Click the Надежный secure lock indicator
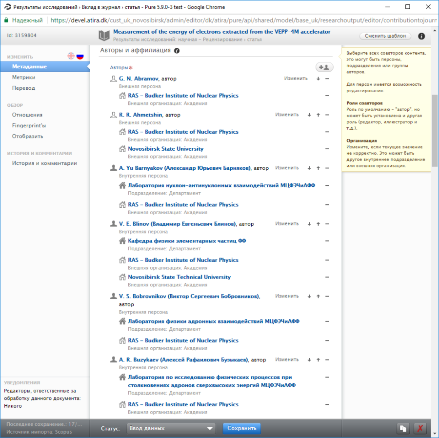439x438 pixels. [24, 20]
